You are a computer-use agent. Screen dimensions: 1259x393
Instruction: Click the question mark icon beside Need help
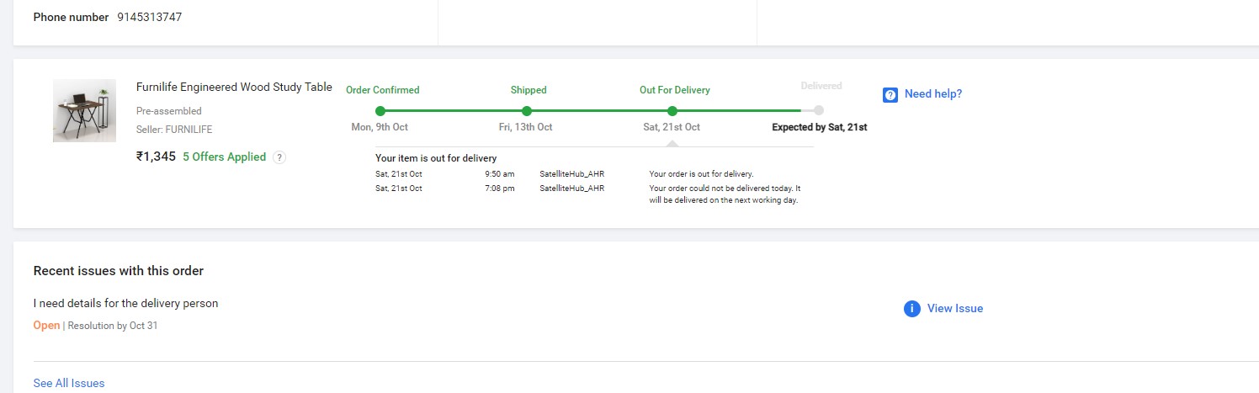(890, 94)
